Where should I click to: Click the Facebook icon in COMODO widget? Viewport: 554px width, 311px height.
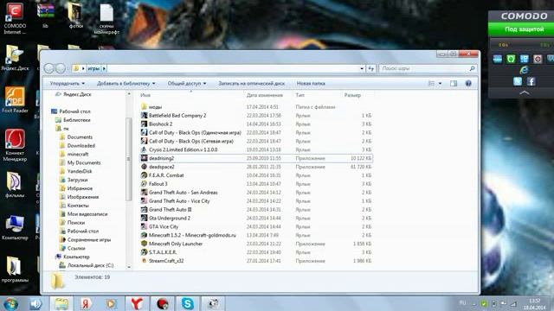(531, 81)
